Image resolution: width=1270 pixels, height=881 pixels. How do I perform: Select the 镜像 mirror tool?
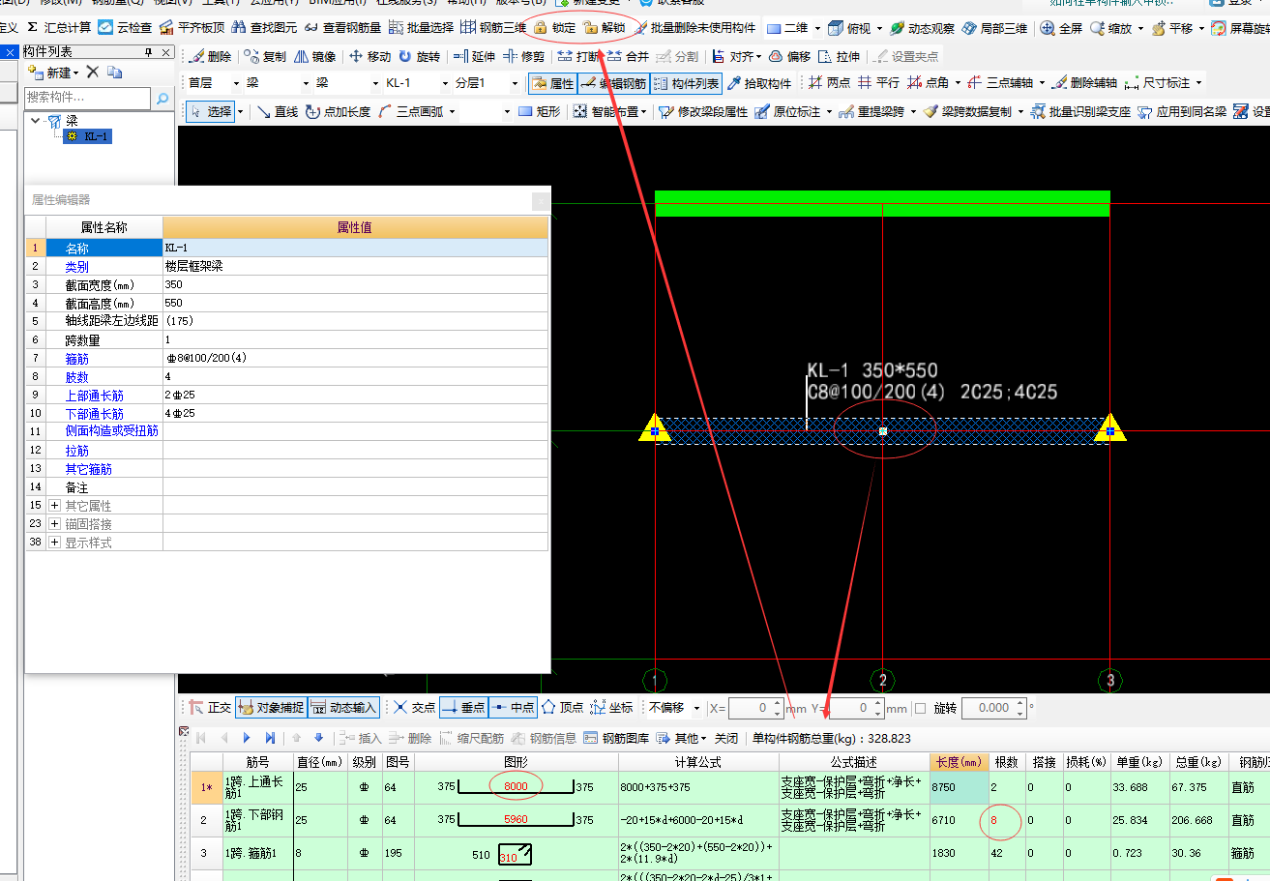tap(315, 57)
